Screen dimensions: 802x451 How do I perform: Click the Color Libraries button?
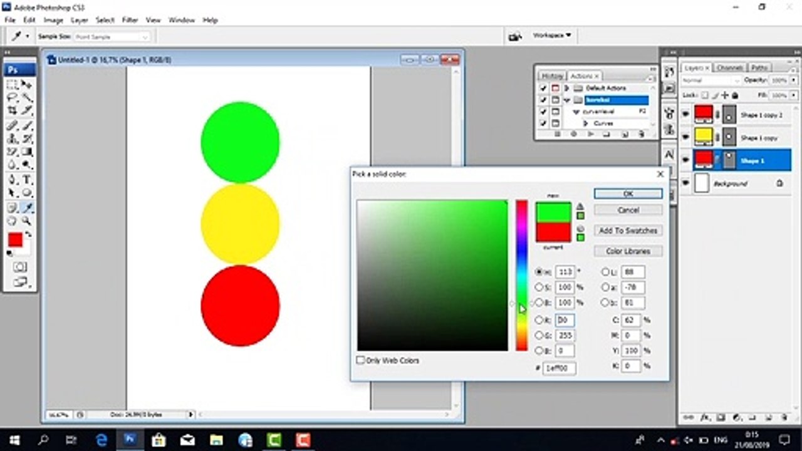point(628,251)
